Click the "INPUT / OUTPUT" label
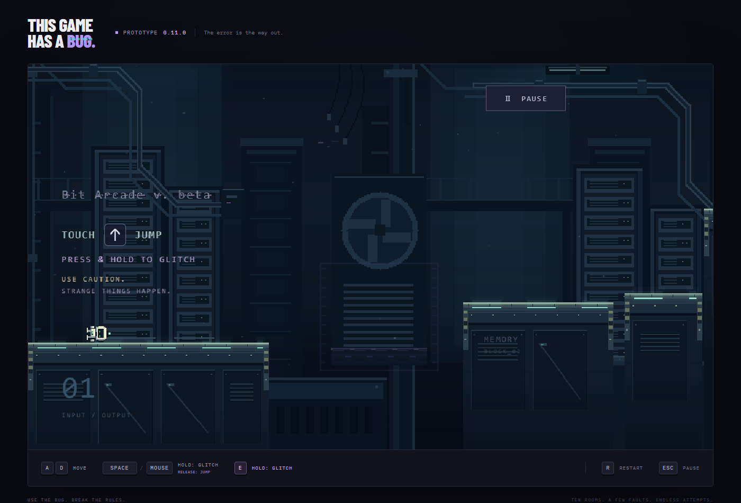741x503 pixels. click(x=96, y=415)
